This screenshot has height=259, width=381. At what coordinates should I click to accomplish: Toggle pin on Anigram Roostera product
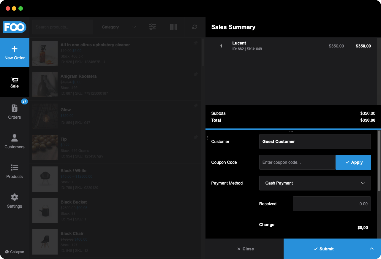click(195, 74)
